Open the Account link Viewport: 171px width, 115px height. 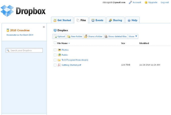pyautogui.click(x=137, y=2)
